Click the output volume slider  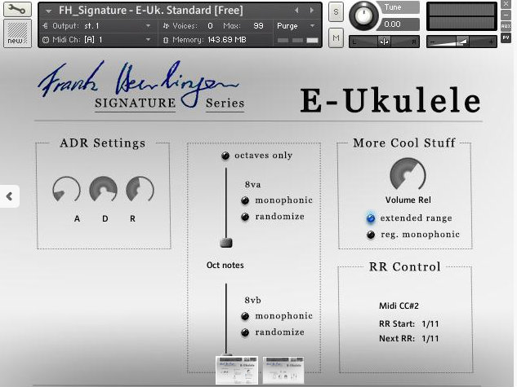coord(461,42)
